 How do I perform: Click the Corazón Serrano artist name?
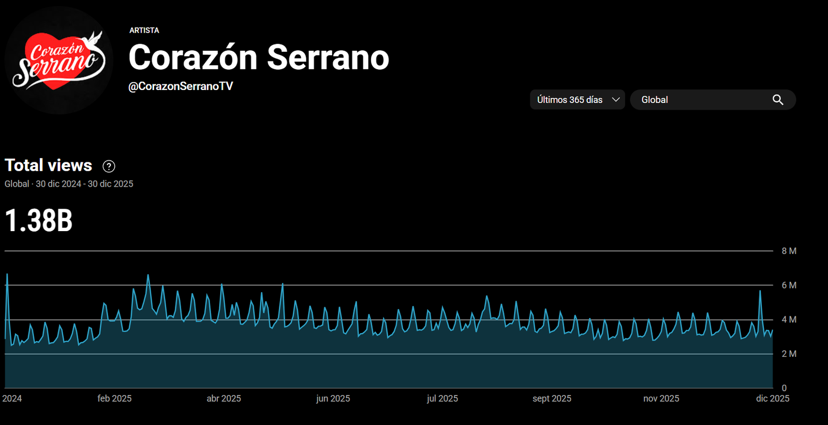click(258, 57)
